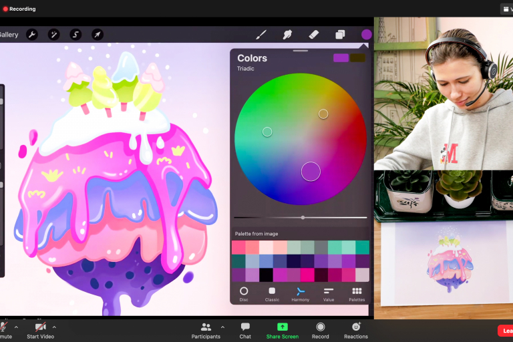Pick the Eraser tool
Image resolution: width=513 pixels, height=342 pixels.
(x=314, y=34)
